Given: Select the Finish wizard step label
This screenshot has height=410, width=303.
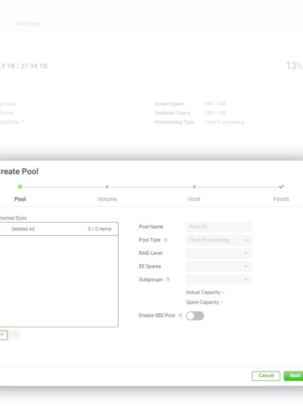Looking at the screenshot, I should pyautogui.click(x=282, y=199).
